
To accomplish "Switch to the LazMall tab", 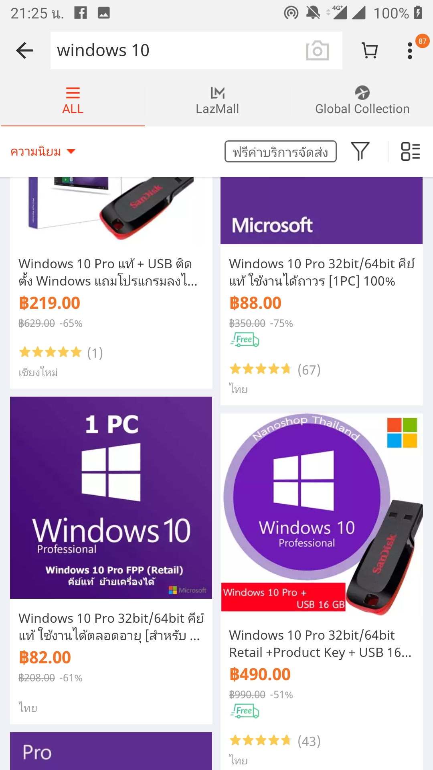I will (x=217, y=101).
